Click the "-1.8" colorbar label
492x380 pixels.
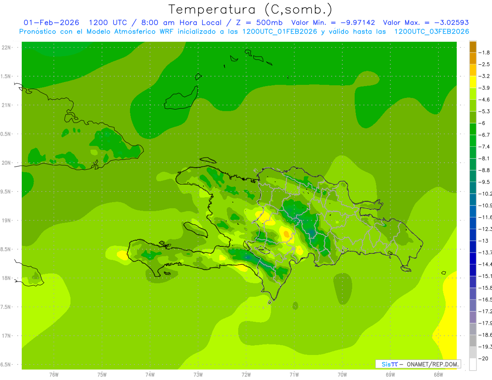coord(485,52)
